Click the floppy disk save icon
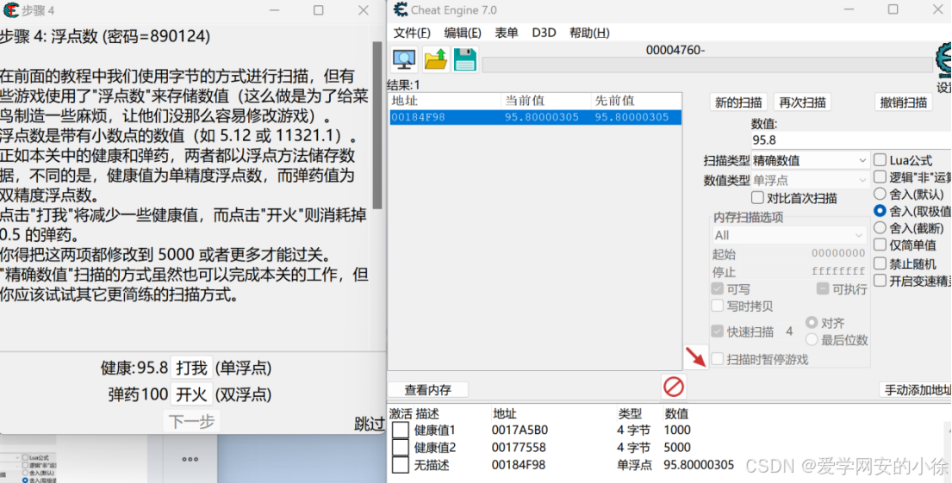 click(465, 59)
